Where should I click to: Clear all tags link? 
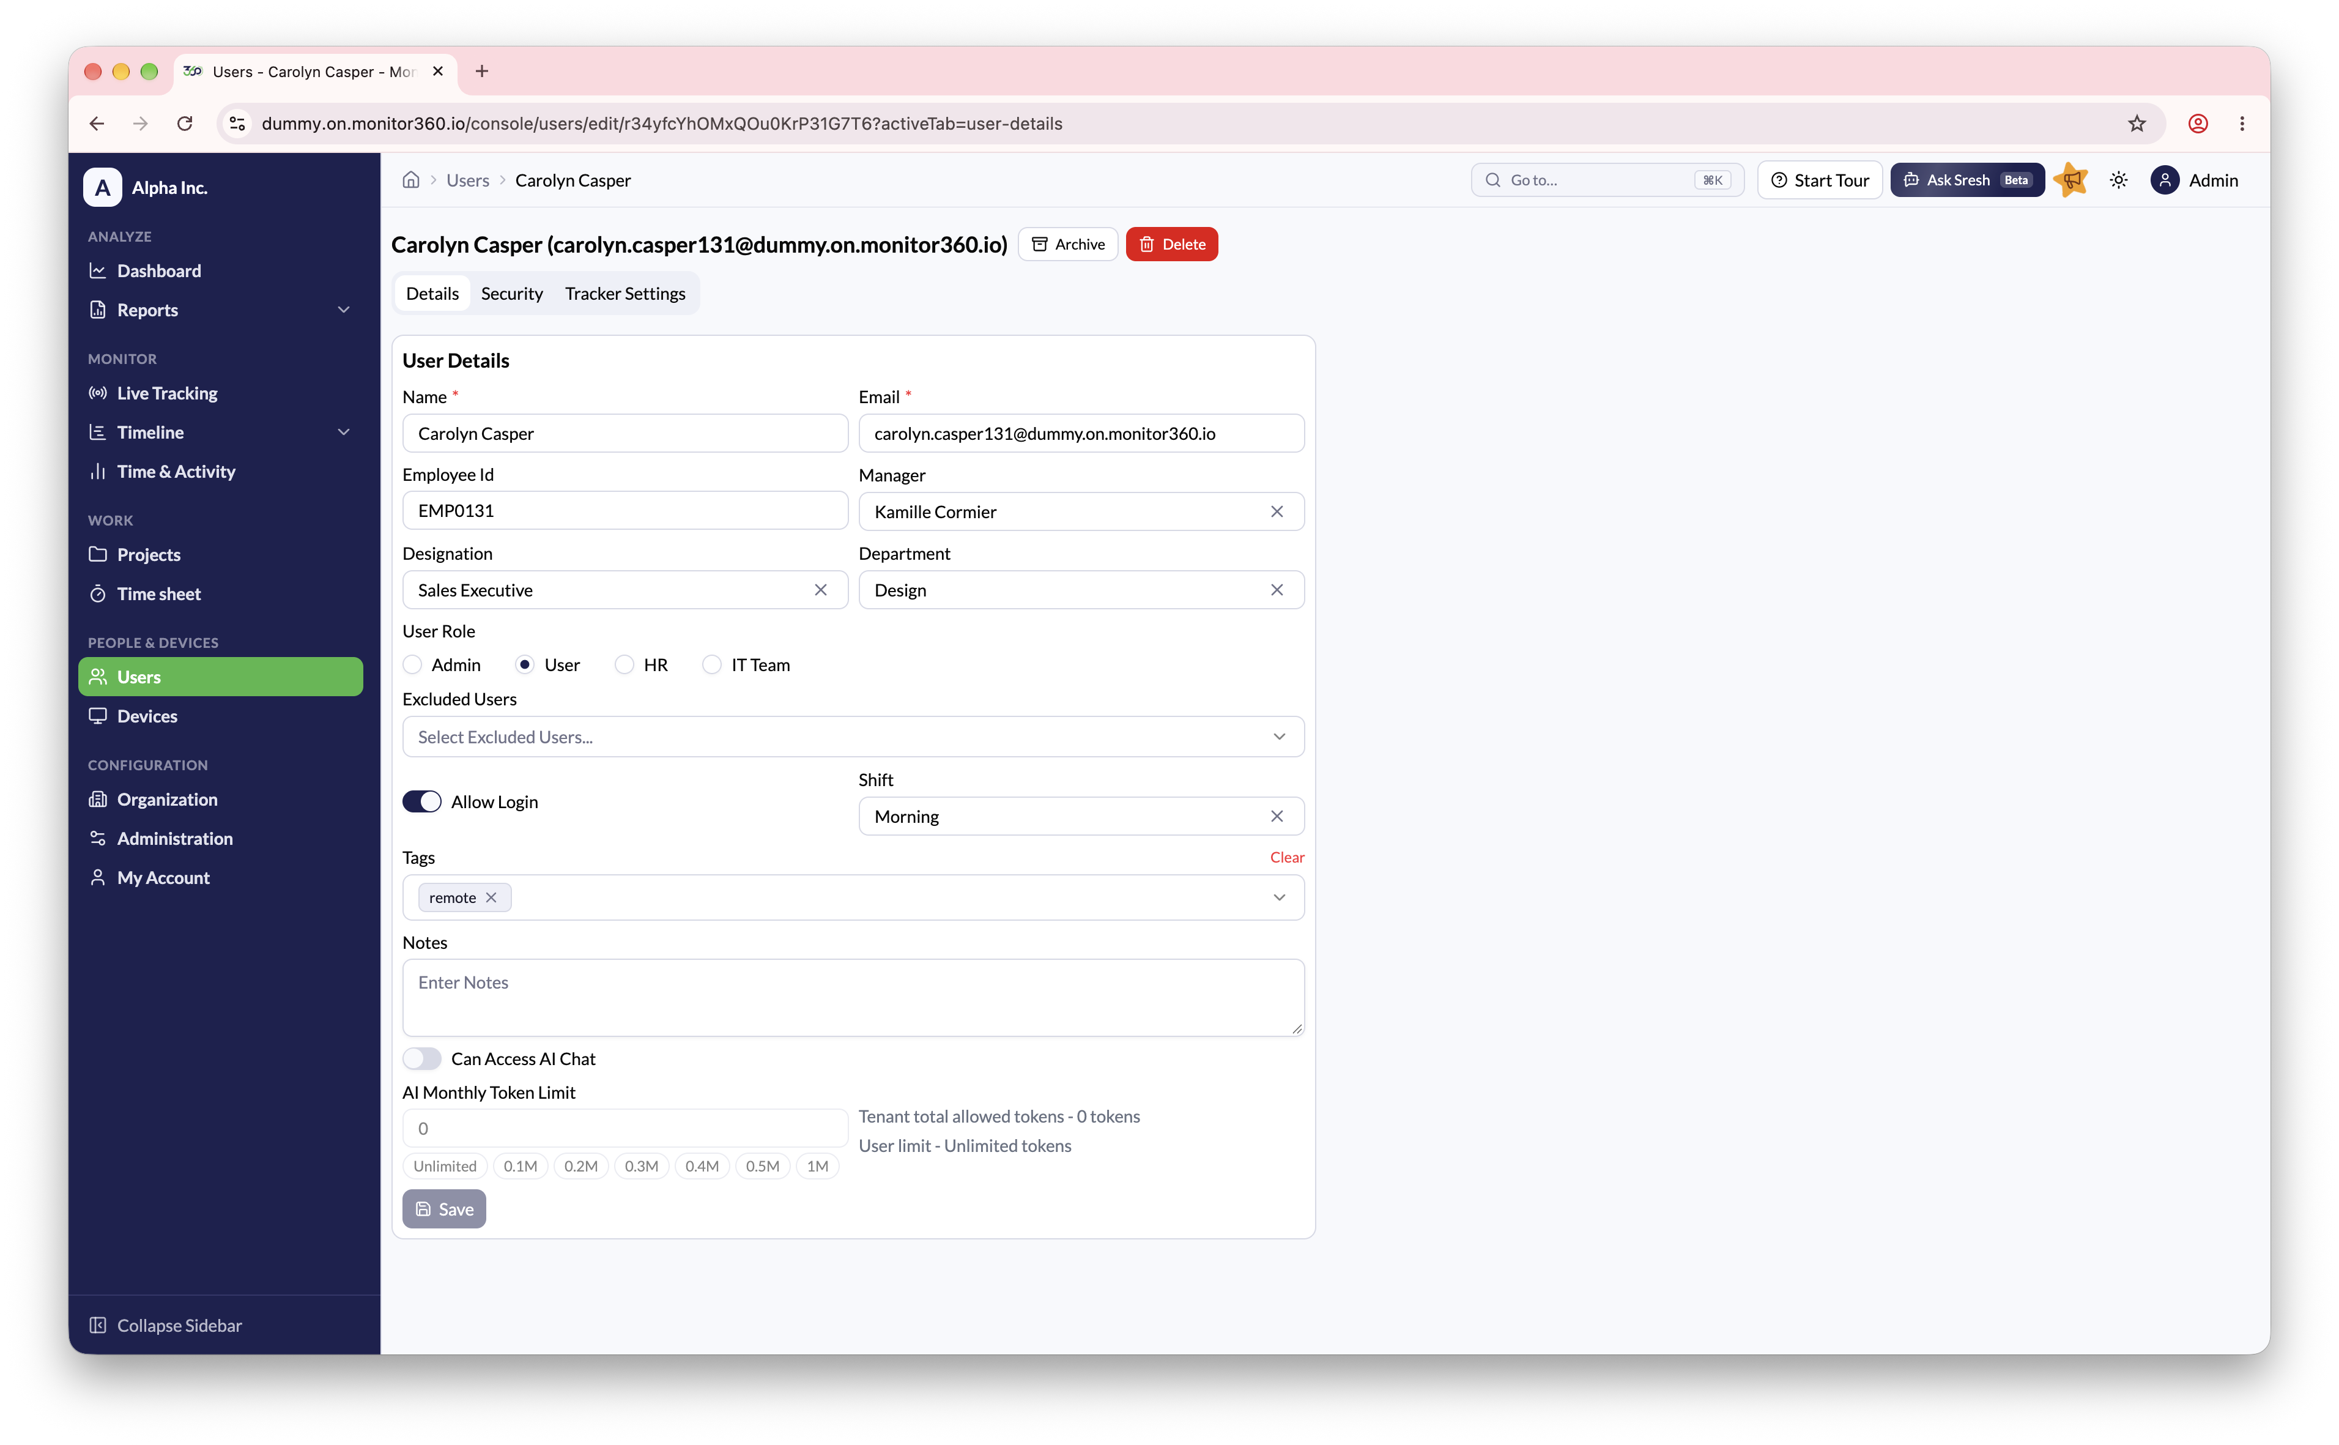tap(1286, 857)
